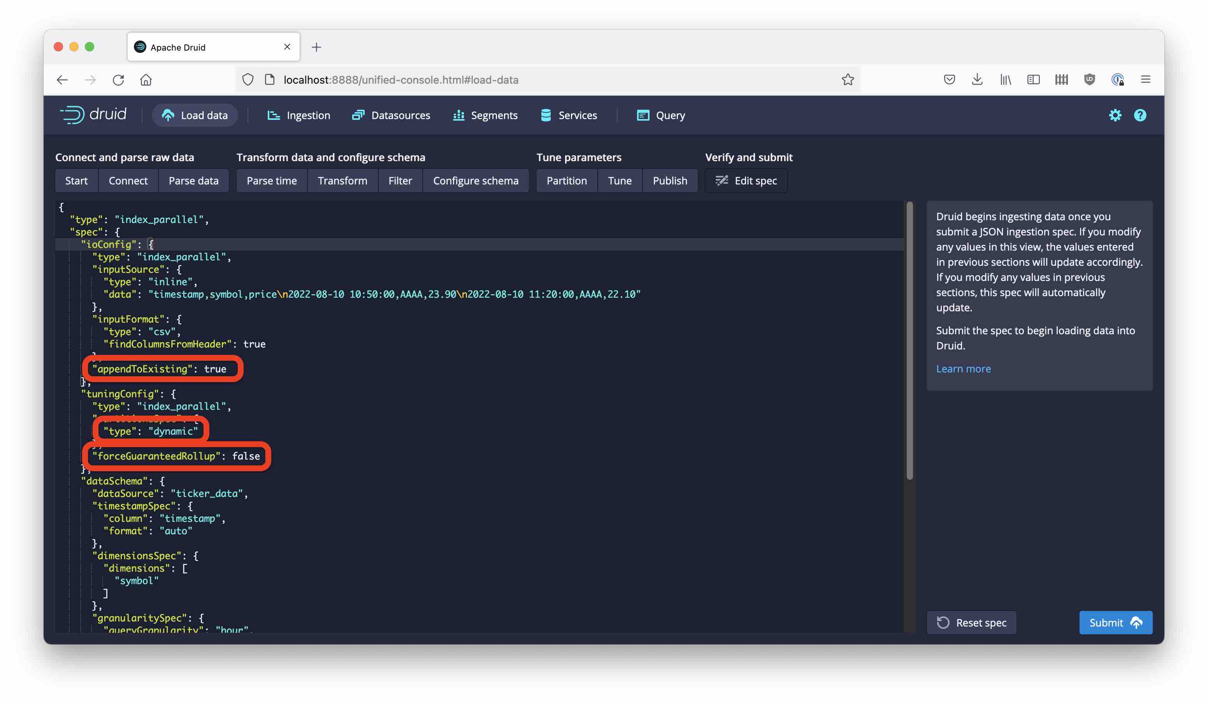Save to Pocket icon in toolbar
The image size is (1208, 702).
click(949, 79)
